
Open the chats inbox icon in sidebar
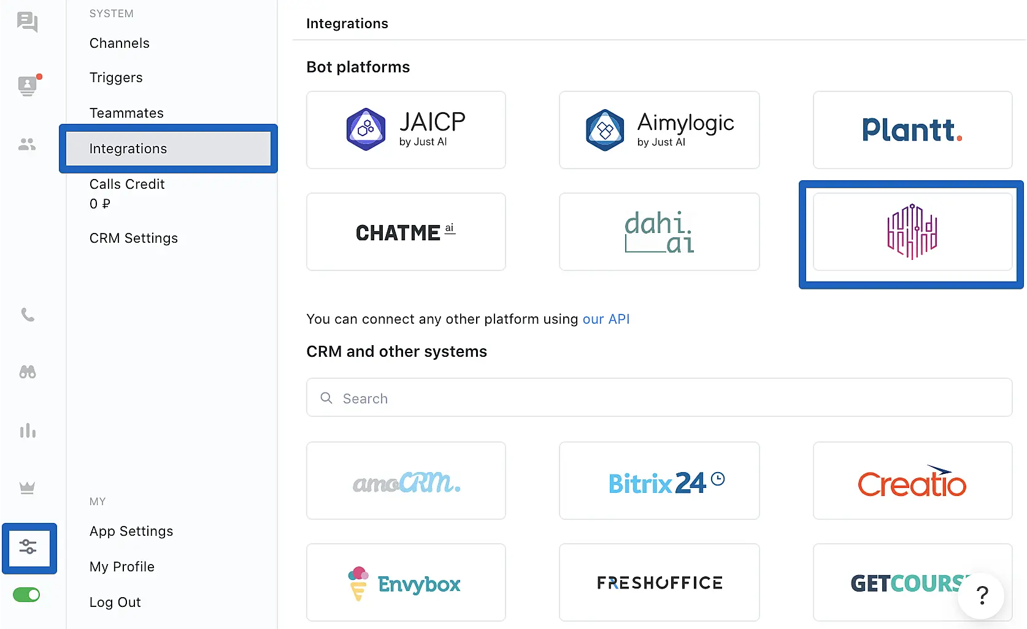coord(27,22)
